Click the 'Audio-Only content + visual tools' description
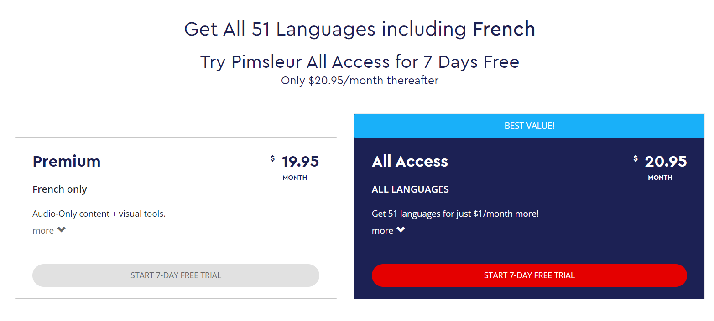 click(x=99, y=214)
